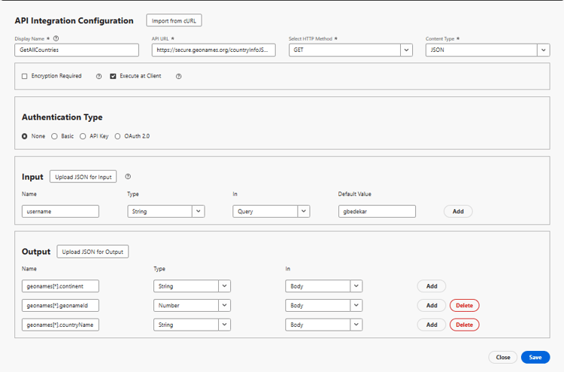Click Upload JSON for Input button
The height and width of the screenshot is (372, 564).
83,177
